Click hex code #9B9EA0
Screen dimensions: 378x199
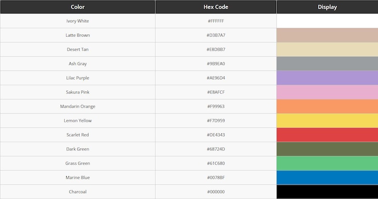216,64
